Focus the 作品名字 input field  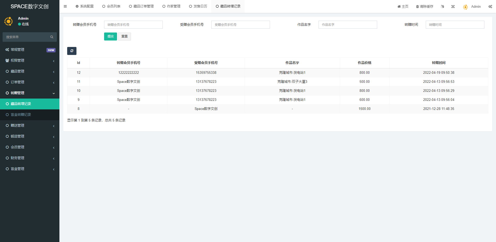(x=347, y=25)
